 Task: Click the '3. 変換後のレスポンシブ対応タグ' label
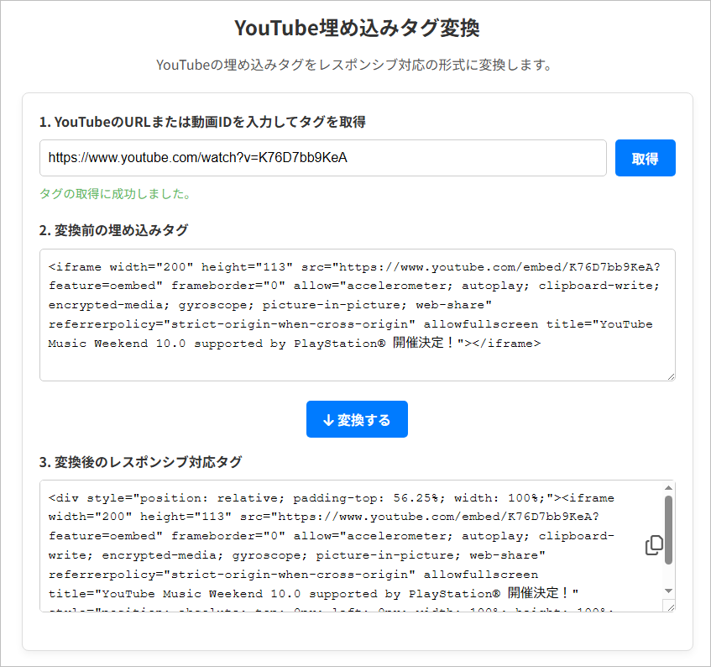140,462
